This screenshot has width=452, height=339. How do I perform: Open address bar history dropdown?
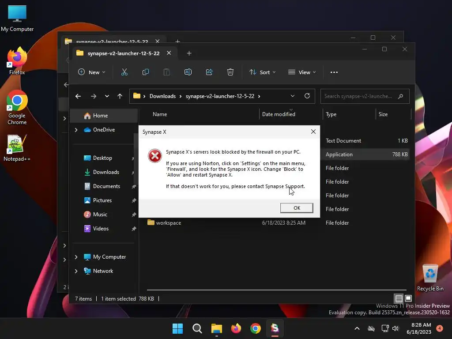[293, 96]
